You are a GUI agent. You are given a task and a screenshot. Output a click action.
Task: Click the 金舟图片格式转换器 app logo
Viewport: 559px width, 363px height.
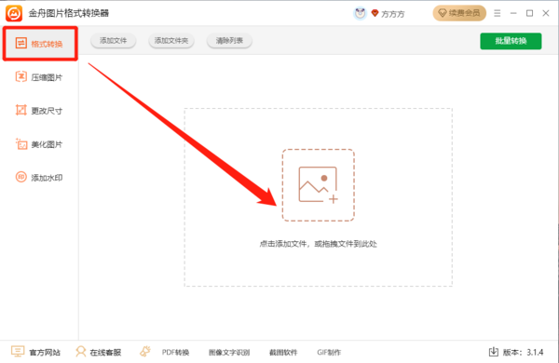point(14,14)
